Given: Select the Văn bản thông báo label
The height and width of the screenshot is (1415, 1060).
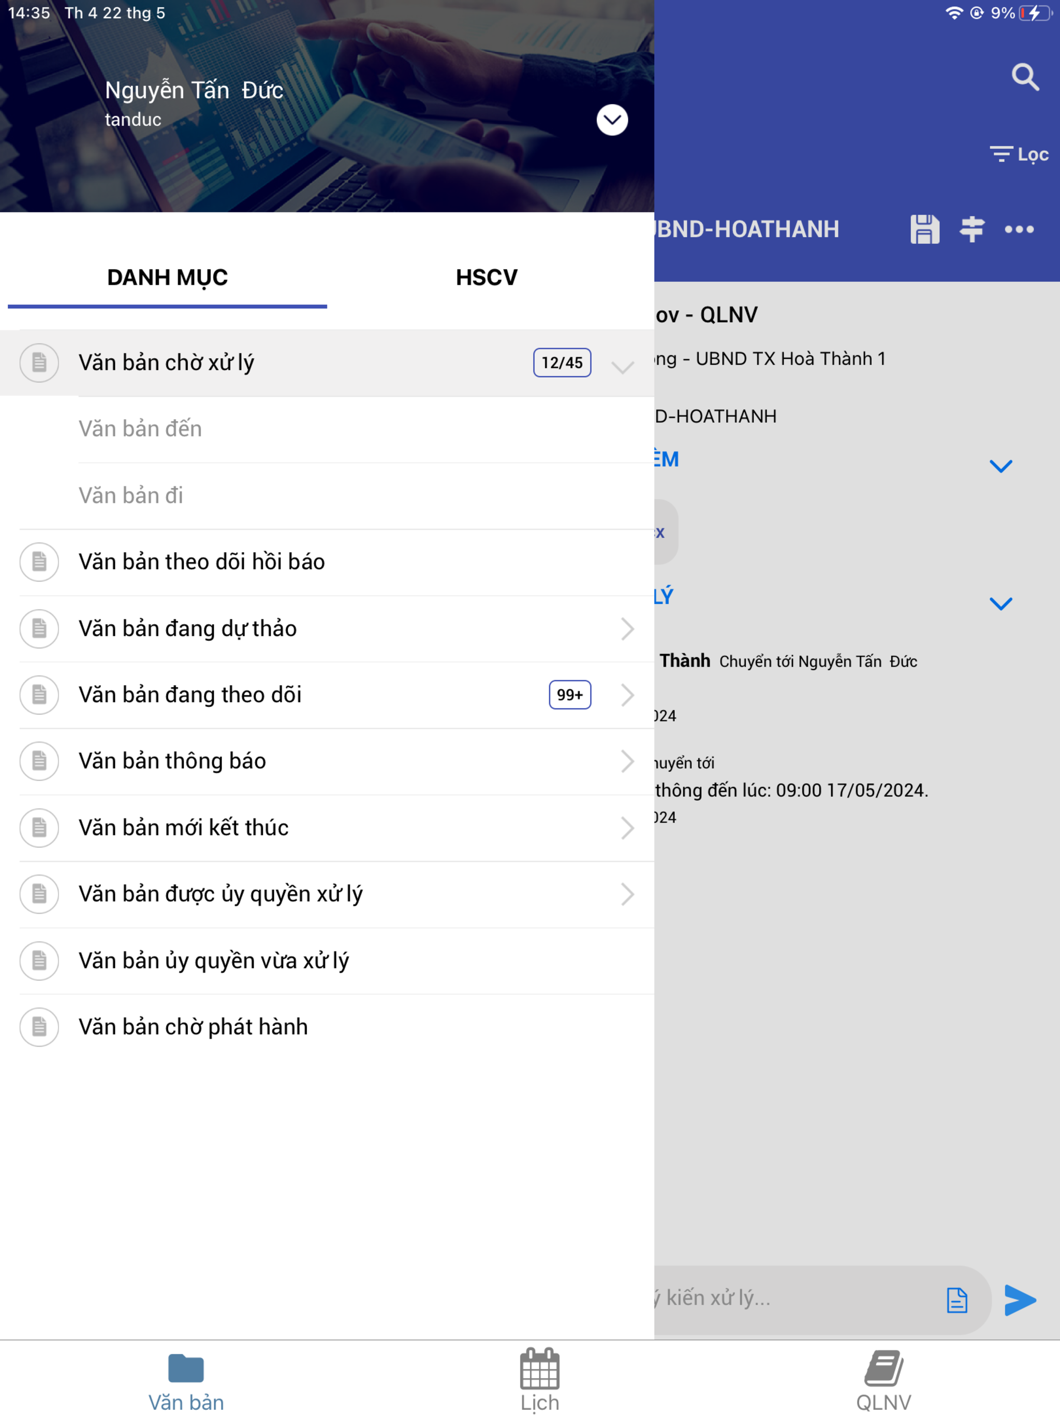Looking at the screenshot, I should tap(172, 761).
